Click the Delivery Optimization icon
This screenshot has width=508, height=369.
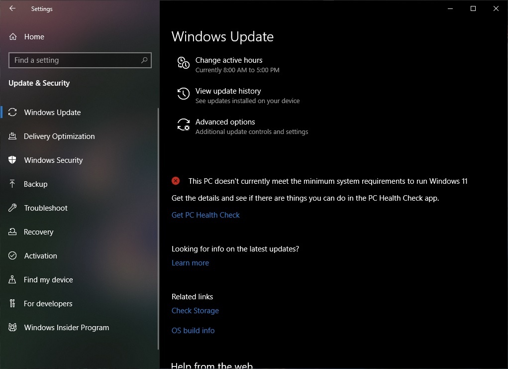[12, 136]
